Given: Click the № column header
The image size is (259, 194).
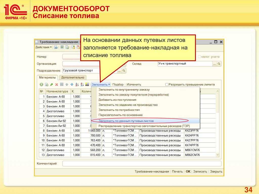Looking at the screenshot, I should pyautogui.click(x=42, y=91).
